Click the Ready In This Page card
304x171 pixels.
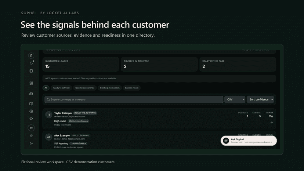click(238, 64)
